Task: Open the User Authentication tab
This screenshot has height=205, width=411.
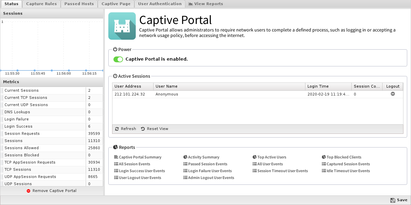Action: click(x=160, y=4)
